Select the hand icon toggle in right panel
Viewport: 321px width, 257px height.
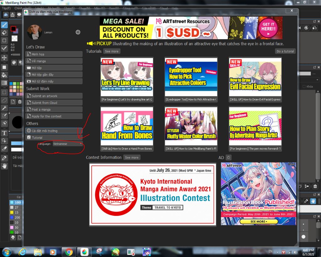click(x=313, y=201)
